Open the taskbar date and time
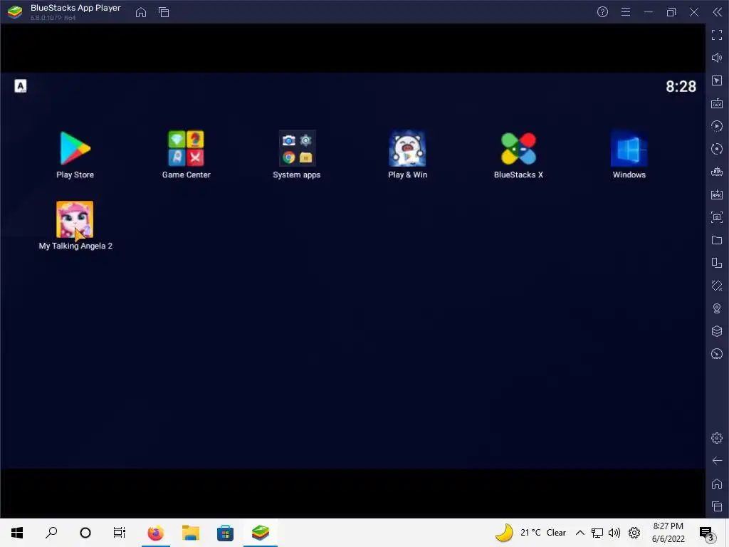729x547 pixels. [668, 533]
